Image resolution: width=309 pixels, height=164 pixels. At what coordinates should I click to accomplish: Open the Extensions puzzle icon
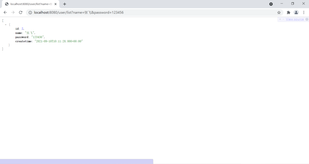[288, 12]
